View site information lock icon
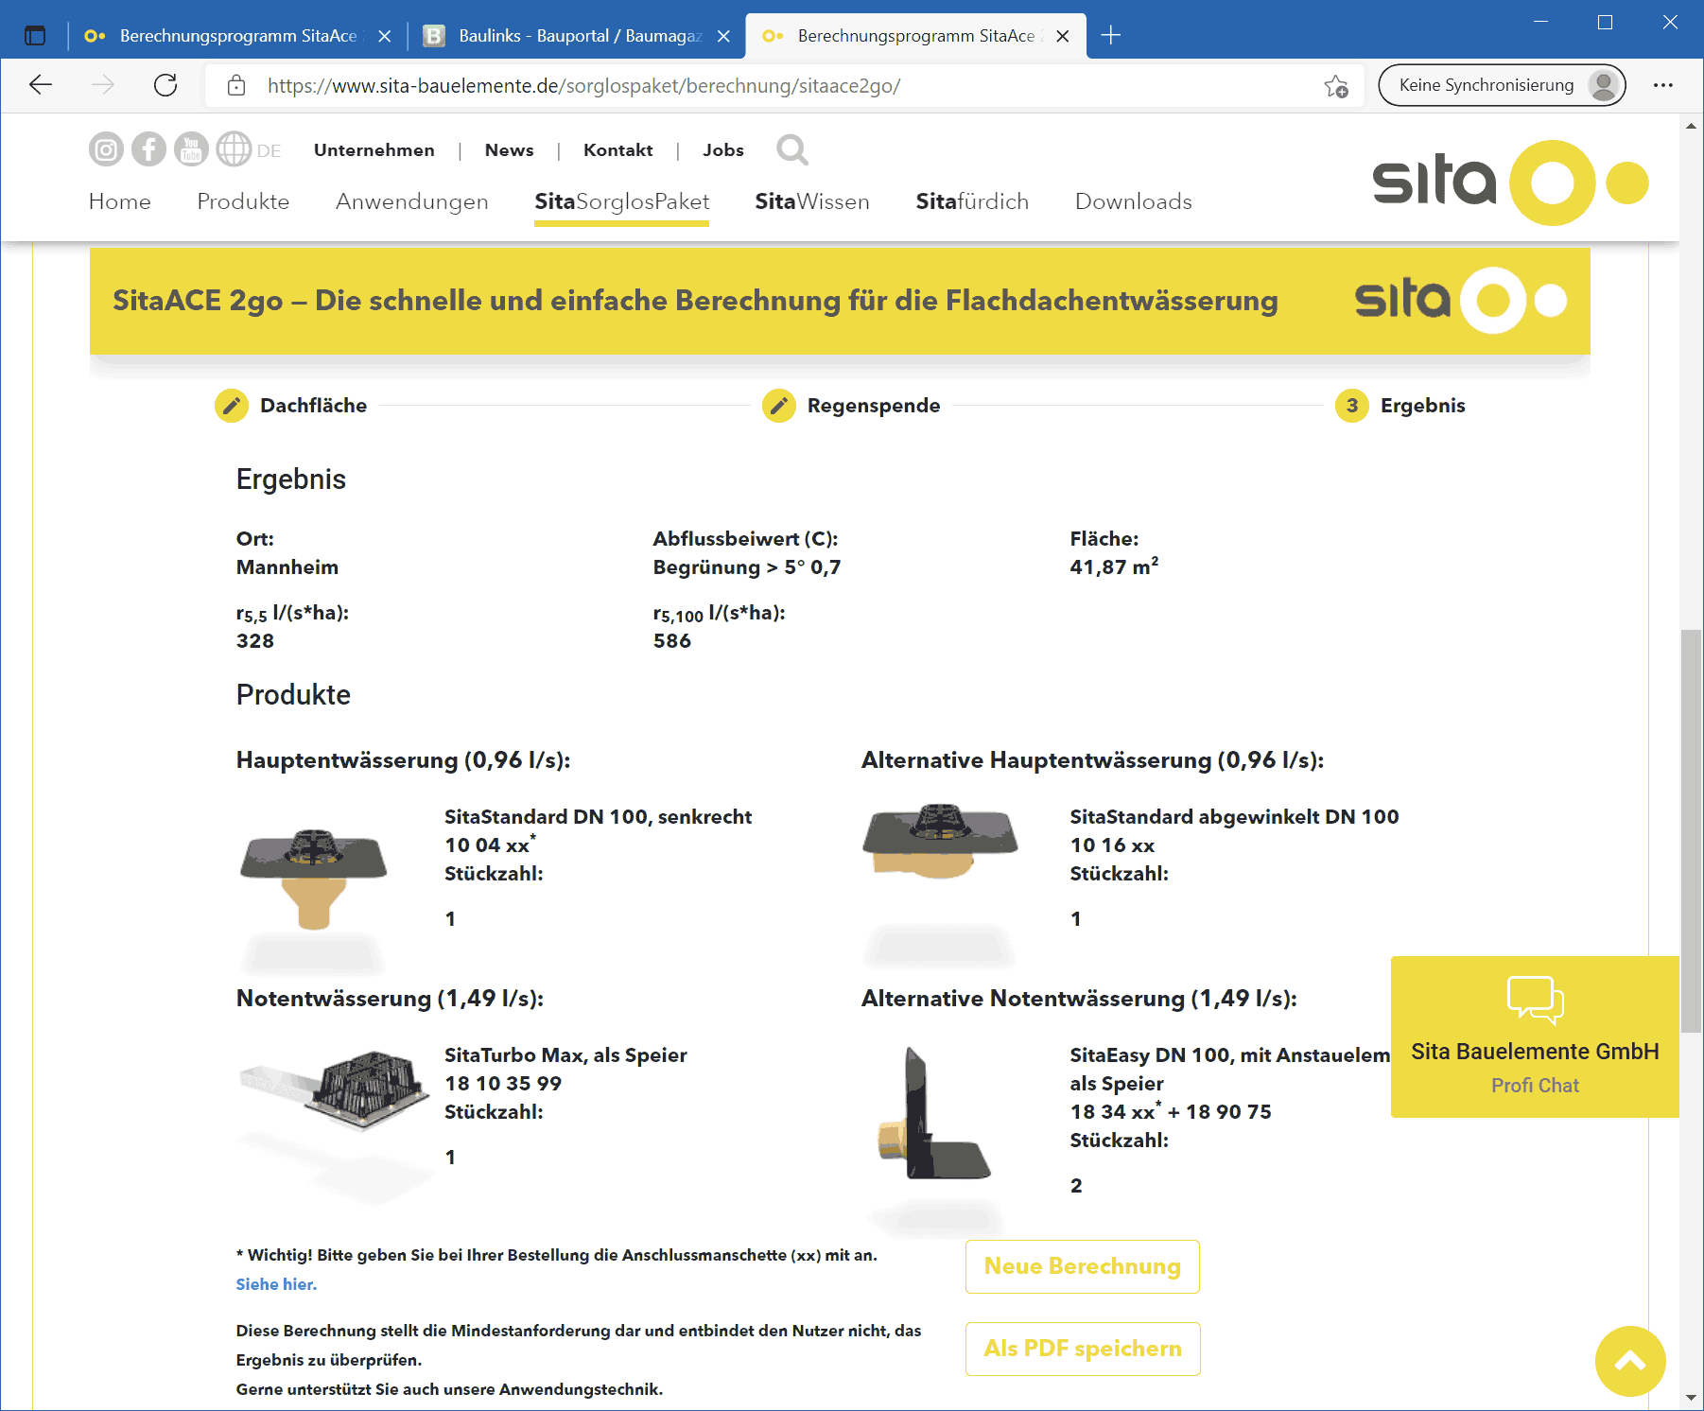 pyautogui.click(x=236, y=86)
